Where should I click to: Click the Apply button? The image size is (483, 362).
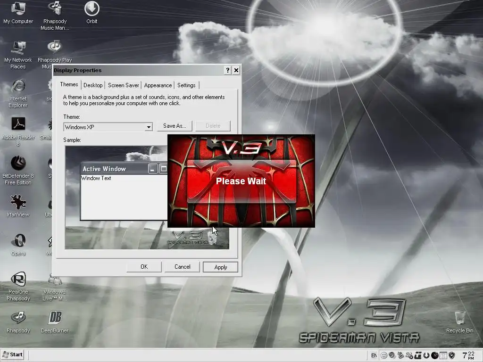point(221,267)
